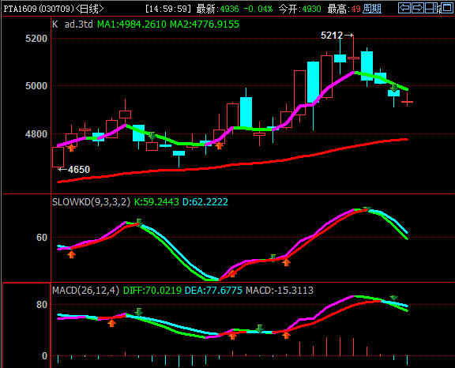455x368 pixels.
Task: Click the 5000 price axis label
Action: (36, 86)
